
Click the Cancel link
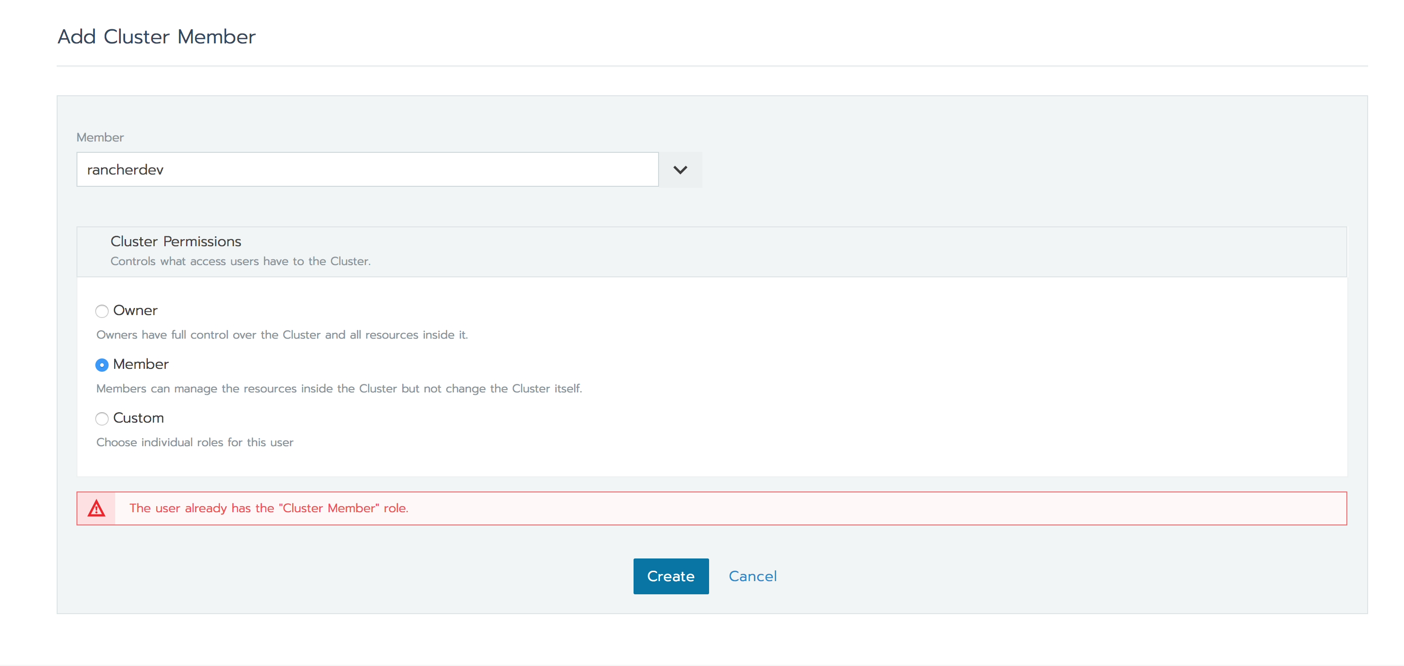click(x=752, y=576)
